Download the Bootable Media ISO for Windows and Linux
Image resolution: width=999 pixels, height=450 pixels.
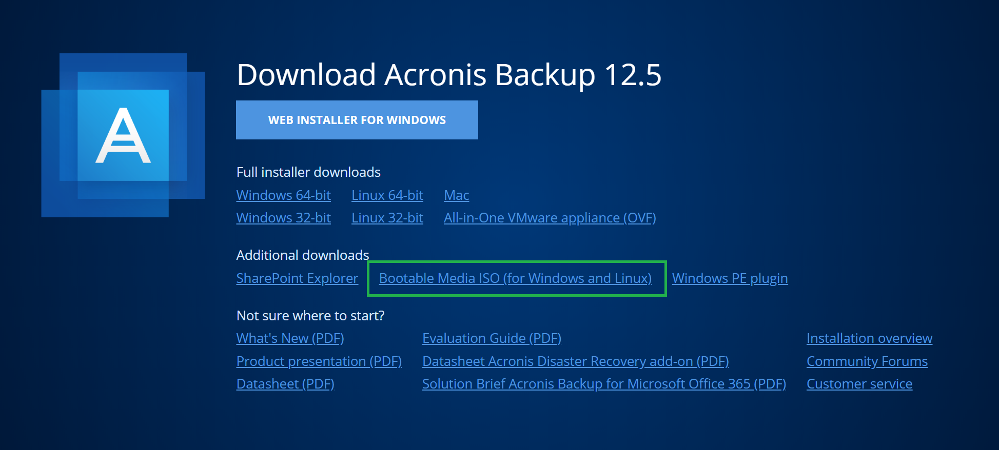tap(515, 278)
